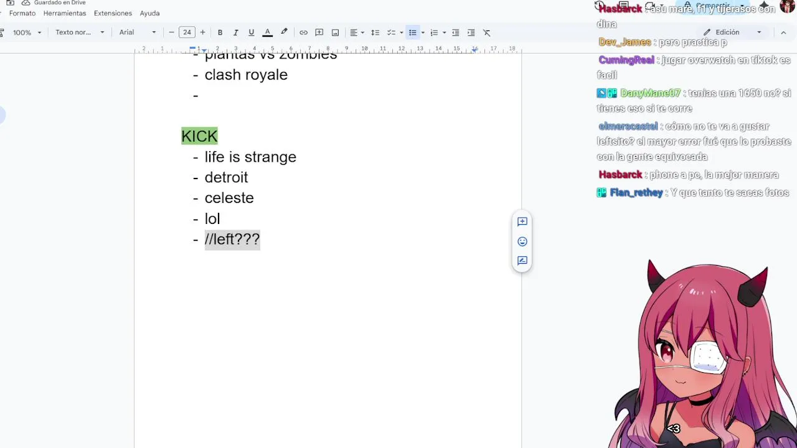
Task: Toggle bold formatting
Action: (220, 32)
